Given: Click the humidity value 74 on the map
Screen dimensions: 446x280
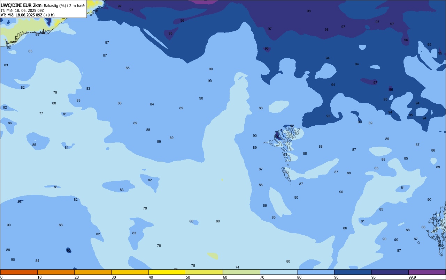Looking at the screenshot, I should click(x=237, y=267).
